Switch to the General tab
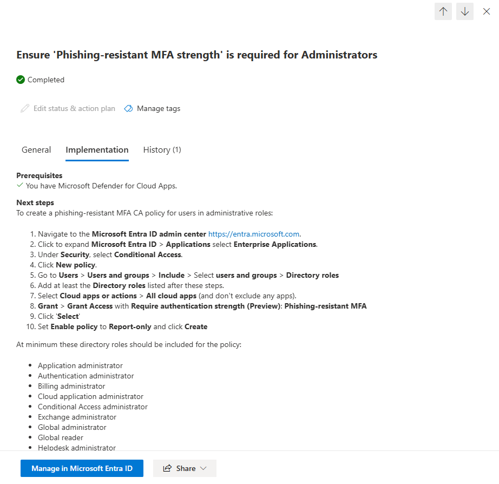499x484 pixels. tap(36, 149)
